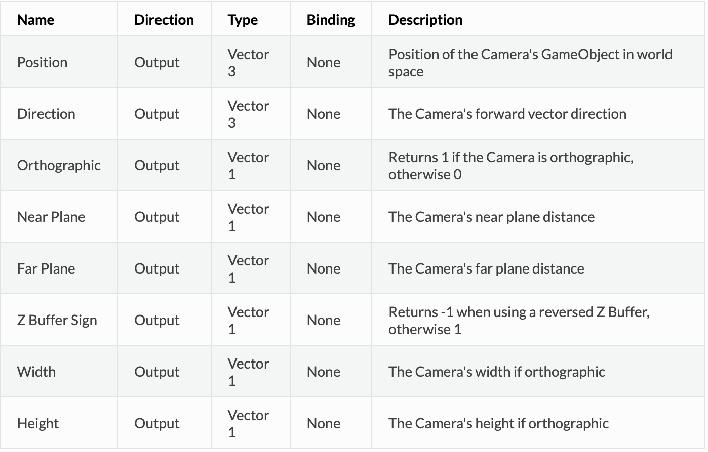Click the reversed Z Buffer description text
Viewport: 708px width, 452px height.
tap(519, 320)
